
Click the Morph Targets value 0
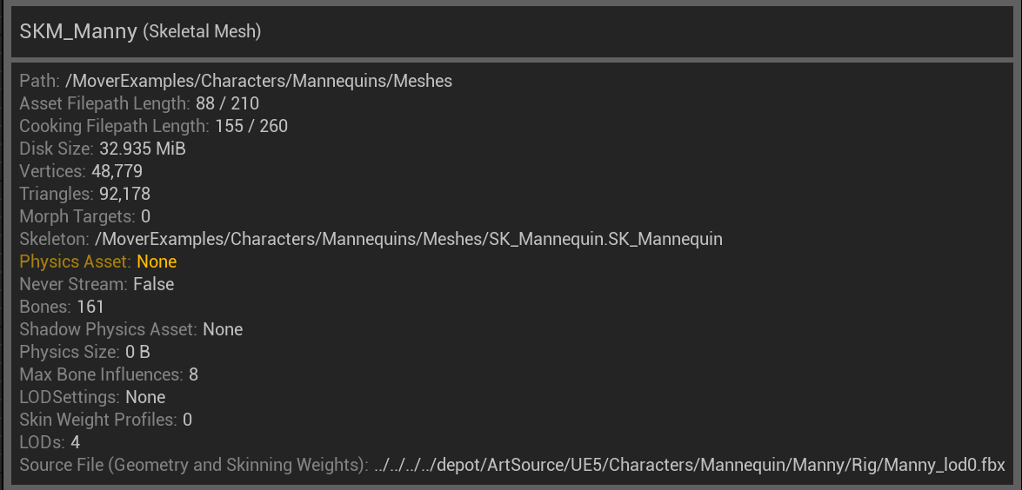pos(145,216)
